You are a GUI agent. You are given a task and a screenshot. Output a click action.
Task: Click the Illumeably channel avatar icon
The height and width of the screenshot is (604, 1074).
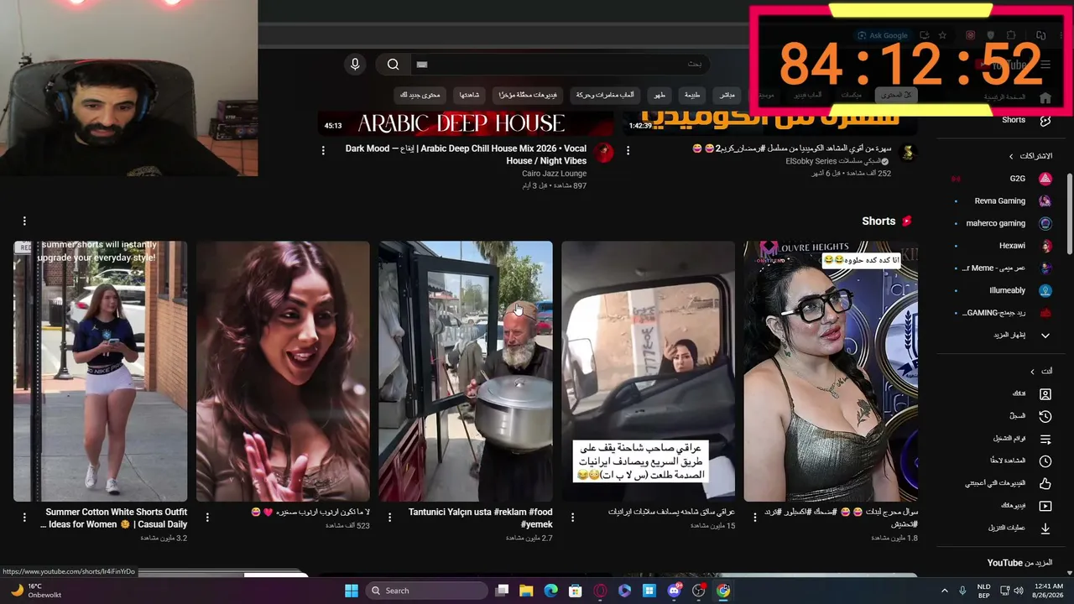1045,290
